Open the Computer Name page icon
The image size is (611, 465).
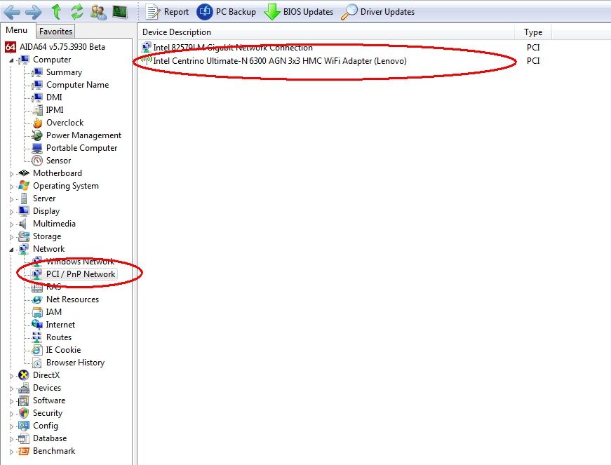37,85
